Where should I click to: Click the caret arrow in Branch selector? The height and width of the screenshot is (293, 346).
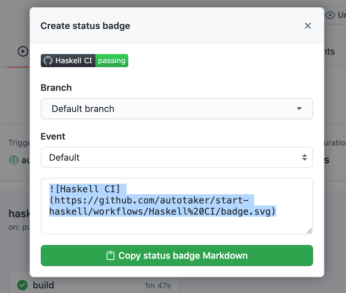[x=299, y=109]
